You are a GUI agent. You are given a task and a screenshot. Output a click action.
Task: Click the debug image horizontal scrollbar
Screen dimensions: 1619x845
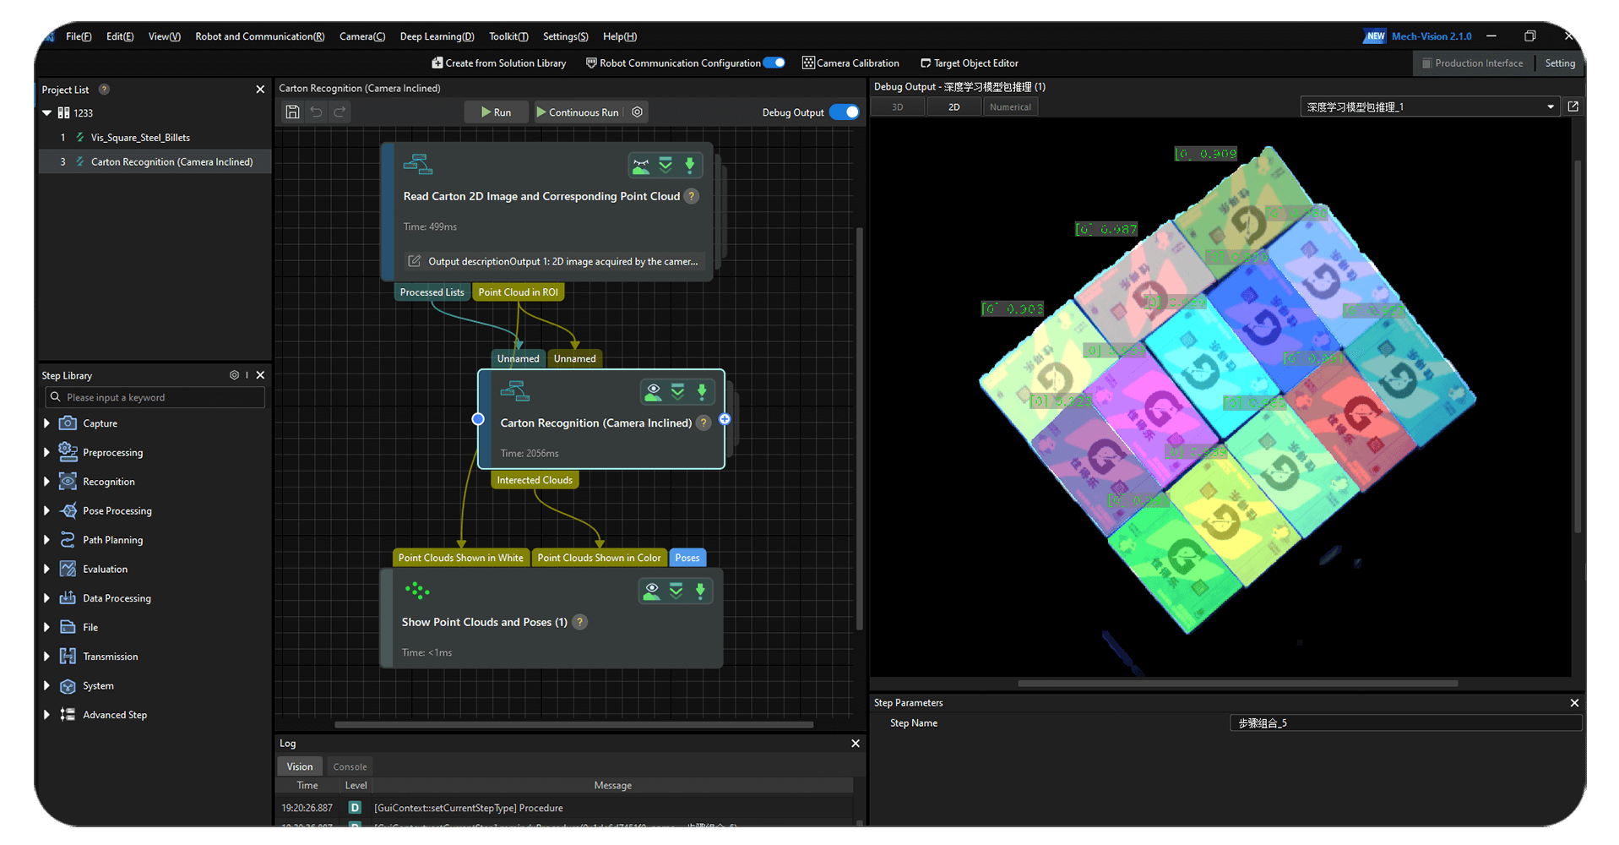click(x=1237, y=684)
